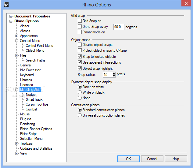Click the OK button
The height and width of the screenshot is (168, 193).
(x=128, y=159)
